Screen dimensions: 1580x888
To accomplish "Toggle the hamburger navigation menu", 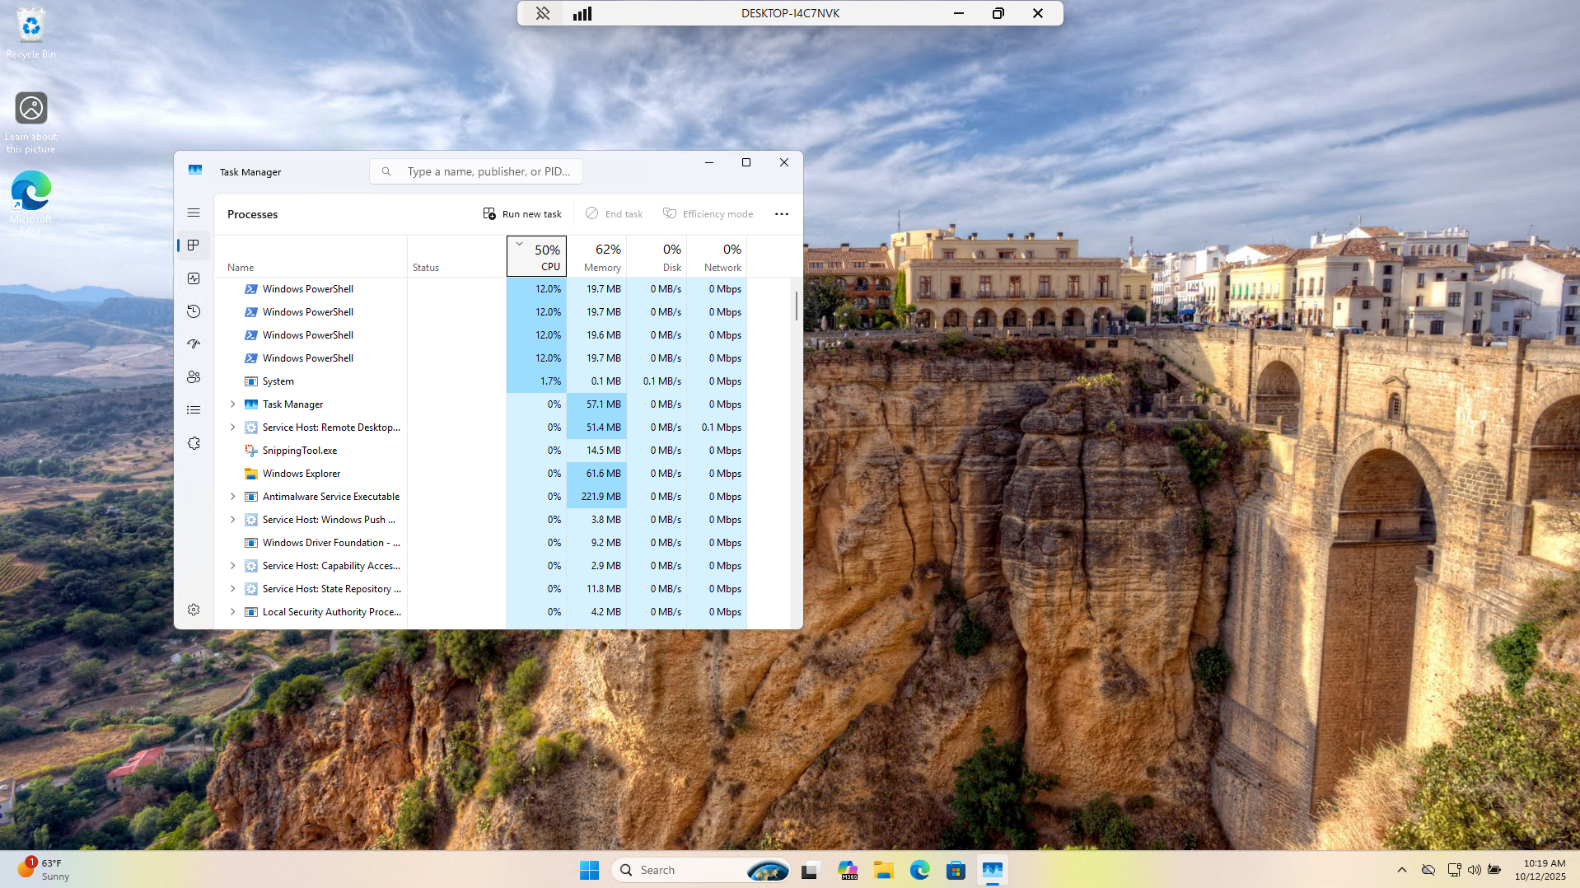I will point(194,213).
